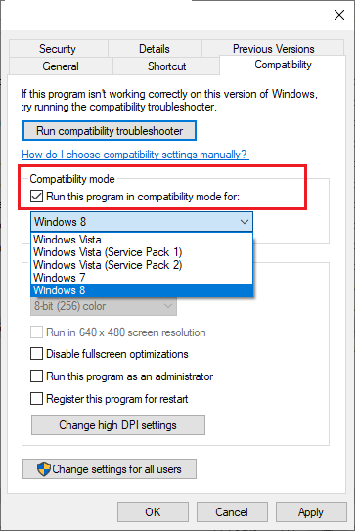Enable Disable fullscreen optimizations checkbox
The height and width of the screenshot is (531, 358).
pos(36,354)
